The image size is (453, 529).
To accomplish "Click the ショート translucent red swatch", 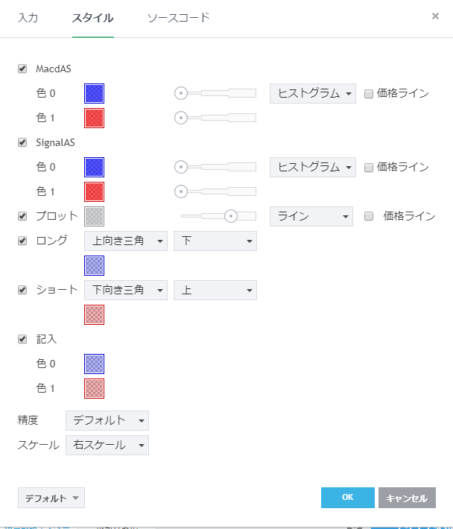I will (x=95, y=314).
